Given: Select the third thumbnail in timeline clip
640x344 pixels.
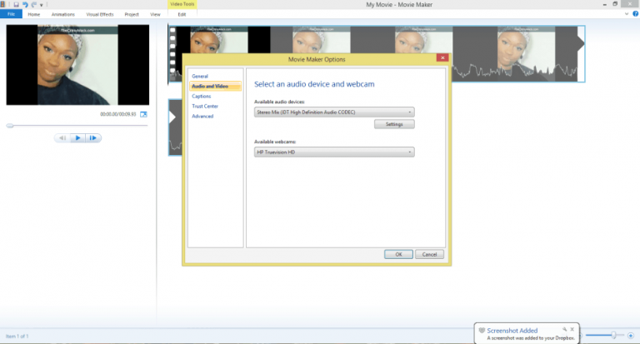Looking at the screenshot, I should click(x=423, y=40).
